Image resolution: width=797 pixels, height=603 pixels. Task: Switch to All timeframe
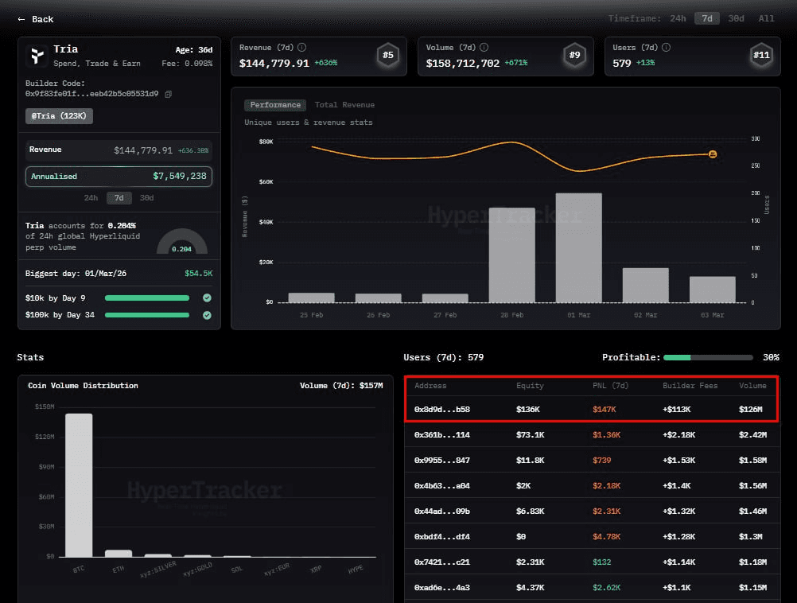[x=766, y=18]
